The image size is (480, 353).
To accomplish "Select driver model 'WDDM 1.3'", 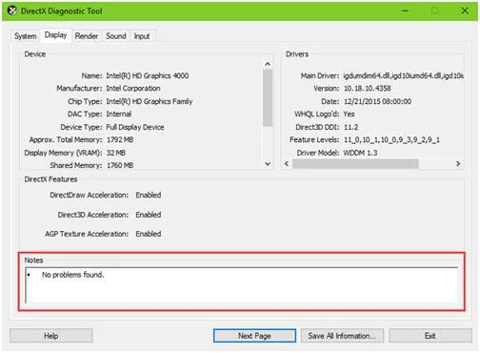I will coord(360,153).
